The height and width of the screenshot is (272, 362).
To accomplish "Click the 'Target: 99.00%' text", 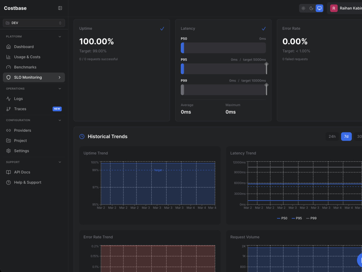I will pyautogui.click(x=93, y=51).
